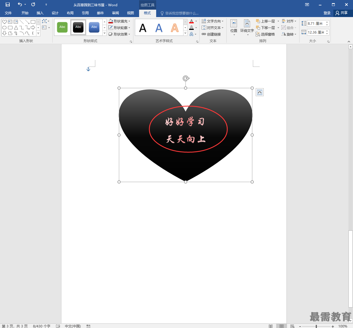Switch to Read Mode view
This screenshot has width=353, height=328.
(x=271, y=326)
